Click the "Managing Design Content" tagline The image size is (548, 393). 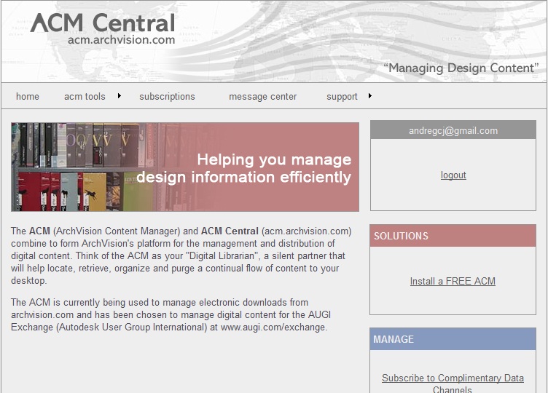click(461, 68)
